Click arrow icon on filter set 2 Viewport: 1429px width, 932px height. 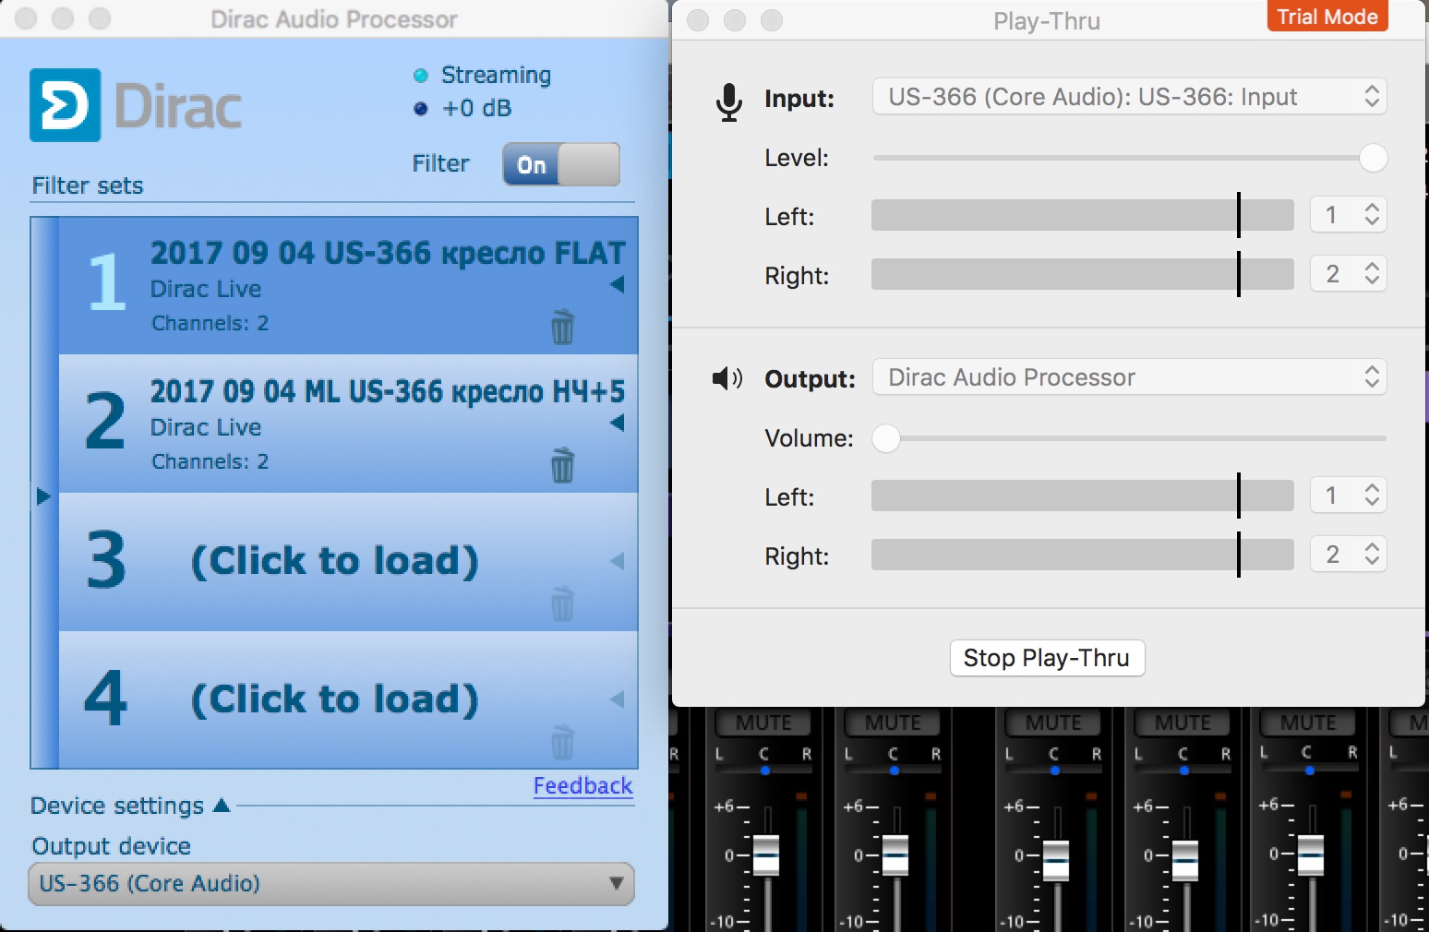(618, 423)
